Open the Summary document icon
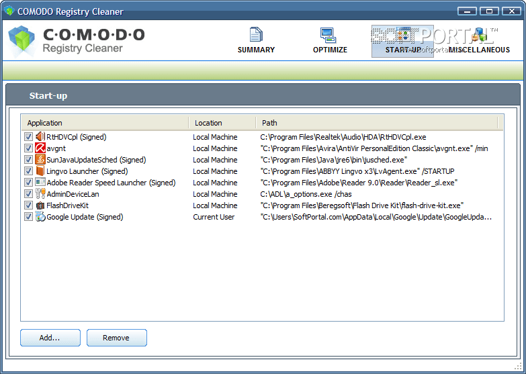The image size is (526, 374). (x=256, y=35)
